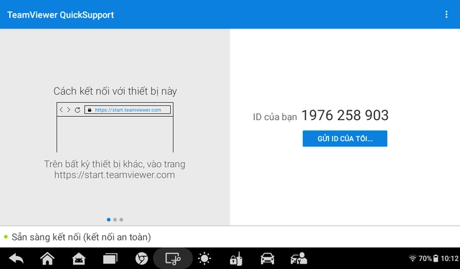Show recent apps overview icon
The image size is (460, 269).
tap(110, 259)
